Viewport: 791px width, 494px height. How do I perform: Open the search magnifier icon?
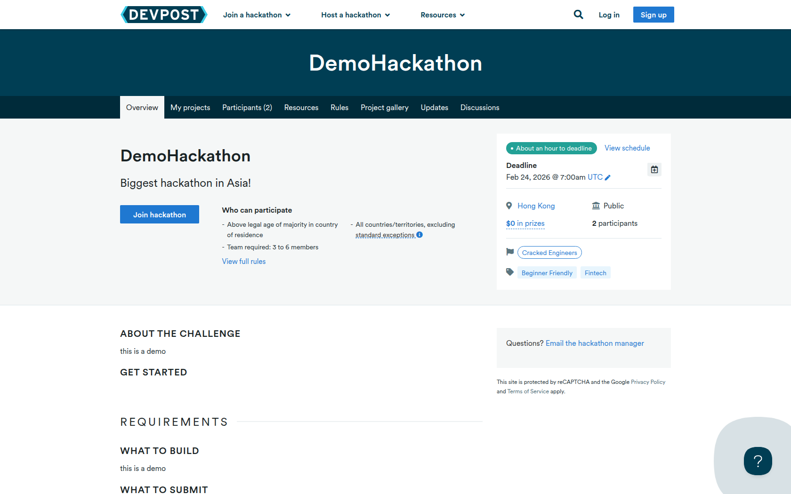point(578,15)
